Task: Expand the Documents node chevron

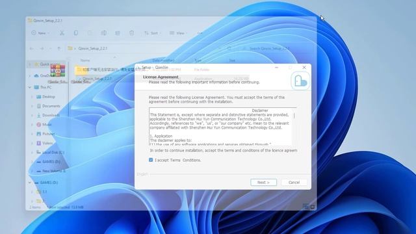Action: pyautogui.click(x=32, y=106)
